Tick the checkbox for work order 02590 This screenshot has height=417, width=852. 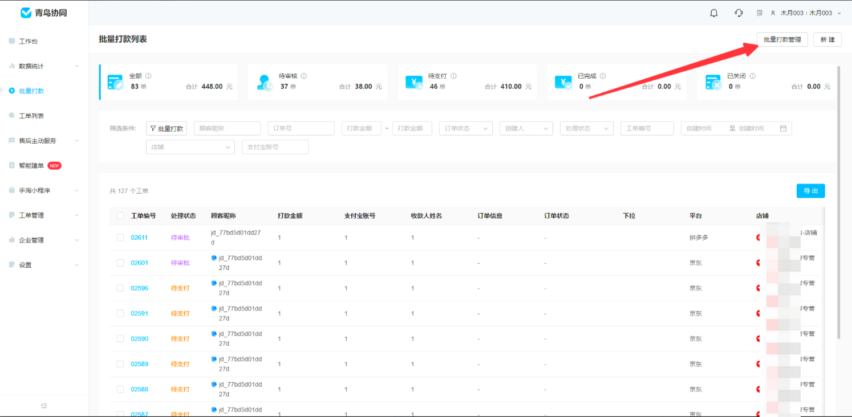click(120, 338)
